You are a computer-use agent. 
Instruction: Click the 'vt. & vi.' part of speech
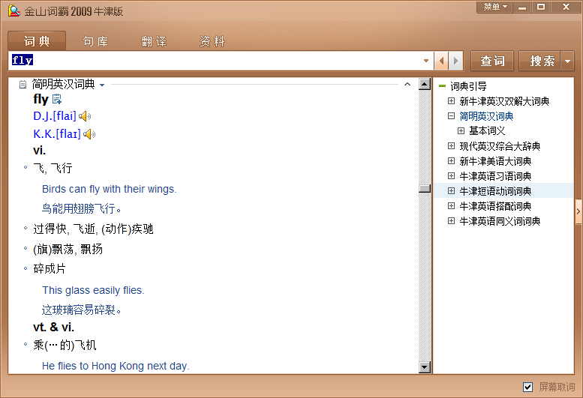pos(53,327)
